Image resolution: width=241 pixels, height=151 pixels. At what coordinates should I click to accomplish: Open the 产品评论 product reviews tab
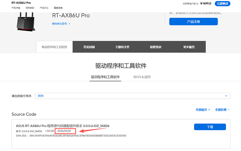pyautogui.click(x=44, y=8)
